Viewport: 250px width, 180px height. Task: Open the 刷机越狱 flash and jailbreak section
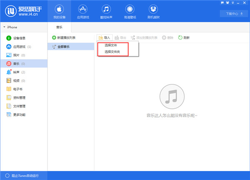pos(153,12)
